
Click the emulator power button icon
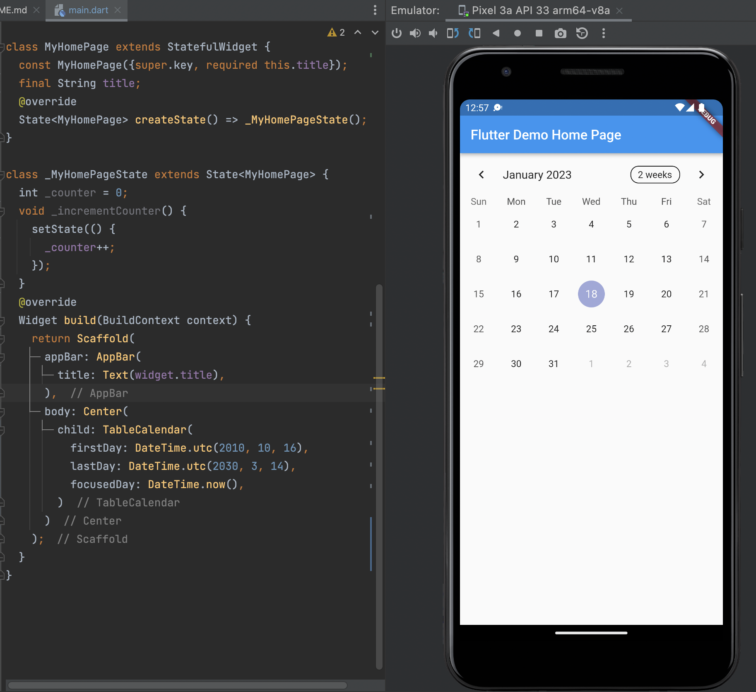(x=397, y=33)
